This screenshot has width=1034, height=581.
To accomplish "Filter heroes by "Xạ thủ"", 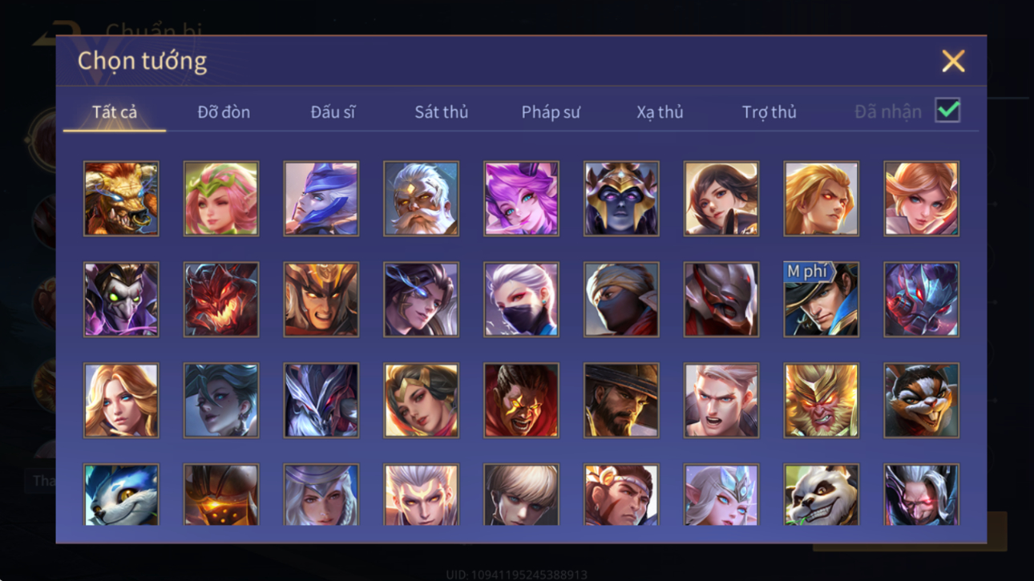I will tap(660, 112).
